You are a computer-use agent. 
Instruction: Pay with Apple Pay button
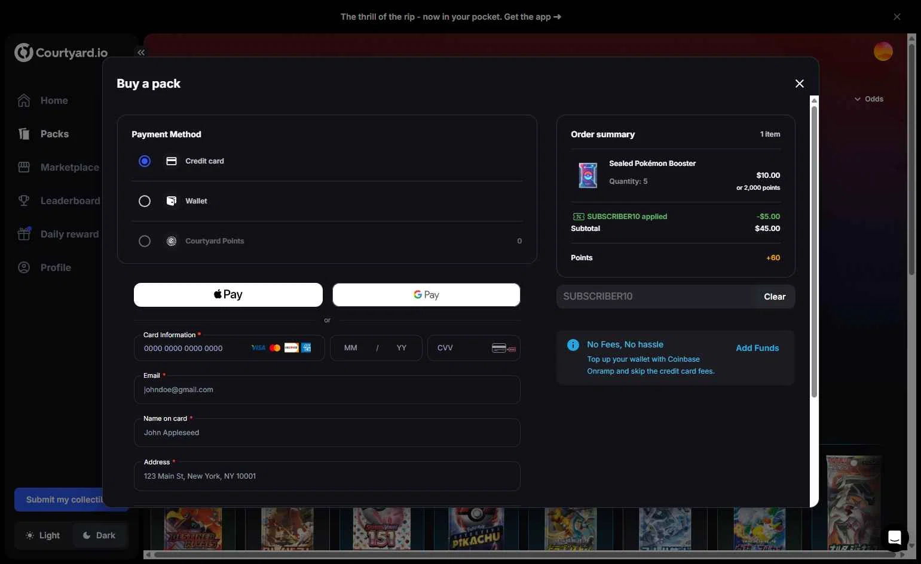[x=228, y=295]
